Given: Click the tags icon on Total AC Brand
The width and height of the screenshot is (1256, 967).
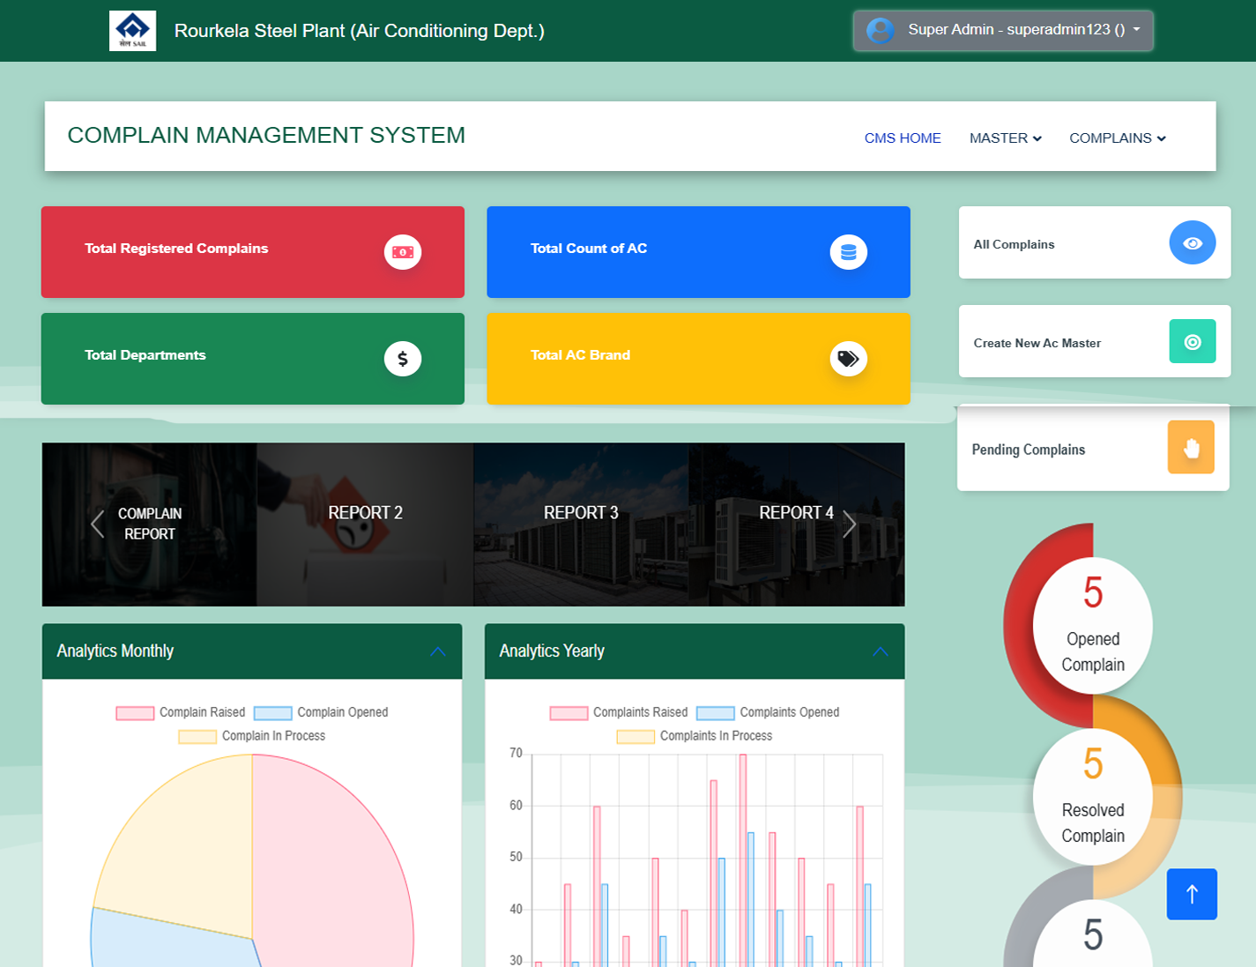Looking at the screenshot, I should click(849, 359).
